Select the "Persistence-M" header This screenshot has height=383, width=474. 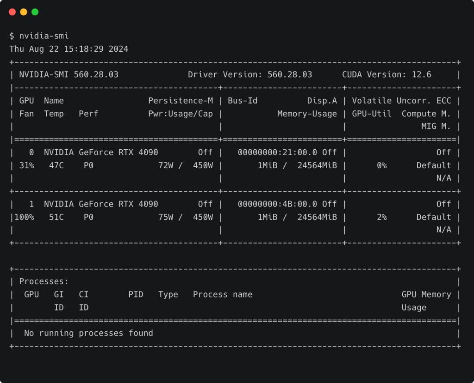(181, 101)
